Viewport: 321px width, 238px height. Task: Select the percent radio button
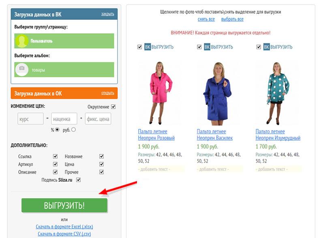(57, 130)
